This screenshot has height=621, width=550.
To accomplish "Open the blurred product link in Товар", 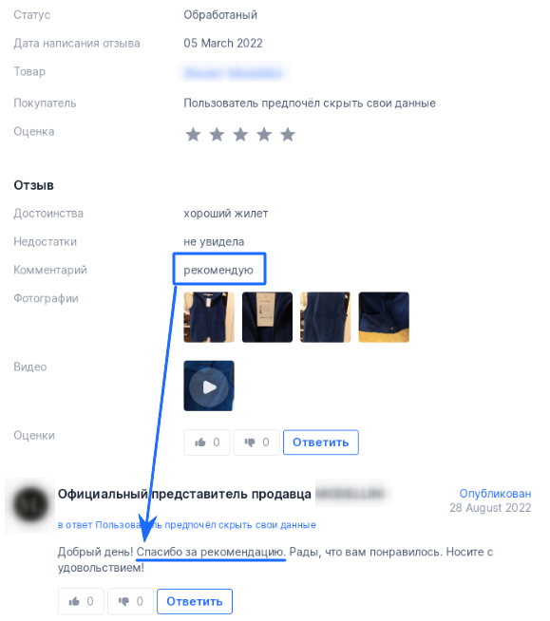I will (234, 73).
